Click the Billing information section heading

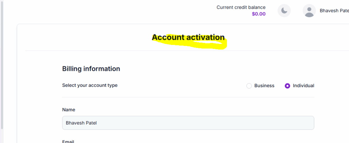click(91, 69)
